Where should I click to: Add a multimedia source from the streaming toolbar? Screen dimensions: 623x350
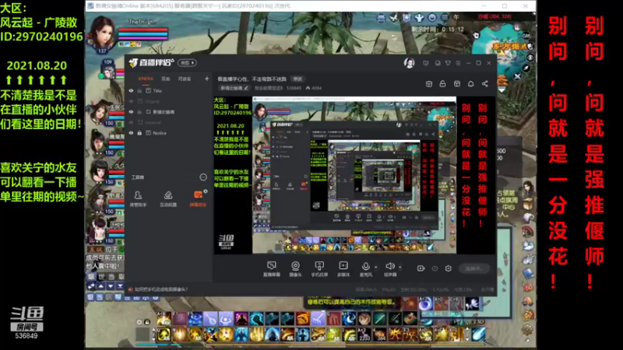tap(343, 268)
